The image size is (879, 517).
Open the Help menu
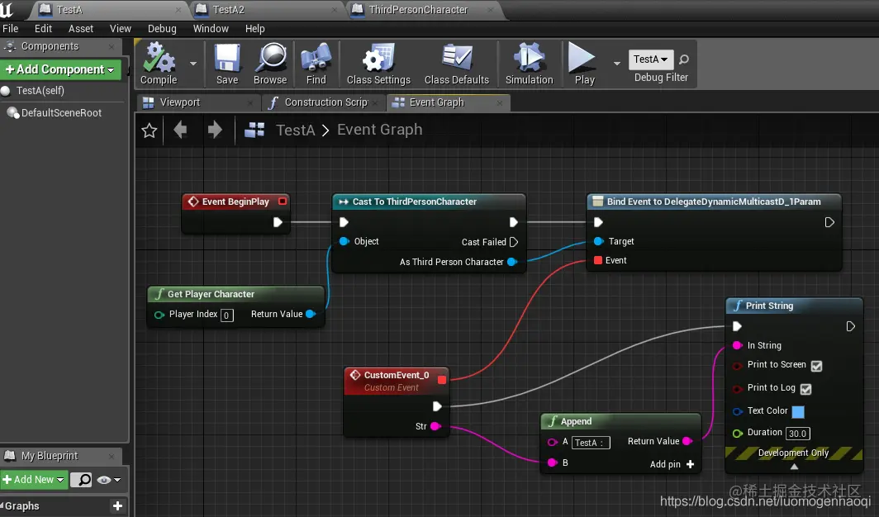point(254,29)
